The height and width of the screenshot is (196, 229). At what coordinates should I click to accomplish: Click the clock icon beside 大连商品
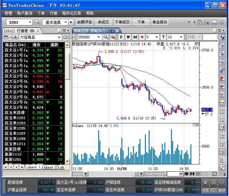pos(65,37)
